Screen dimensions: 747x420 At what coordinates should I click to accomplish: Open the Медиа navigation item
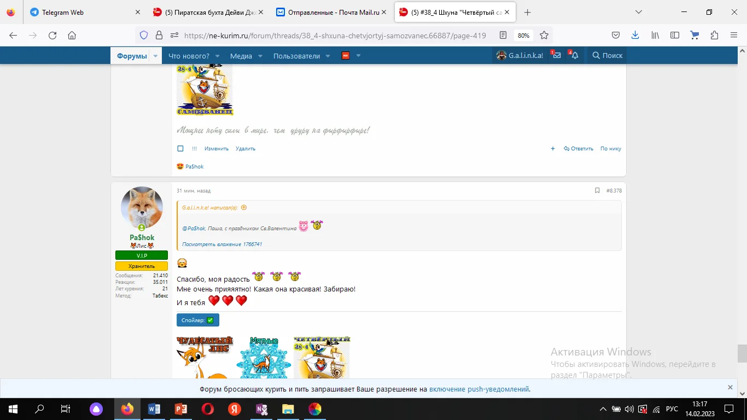(241, 56)
